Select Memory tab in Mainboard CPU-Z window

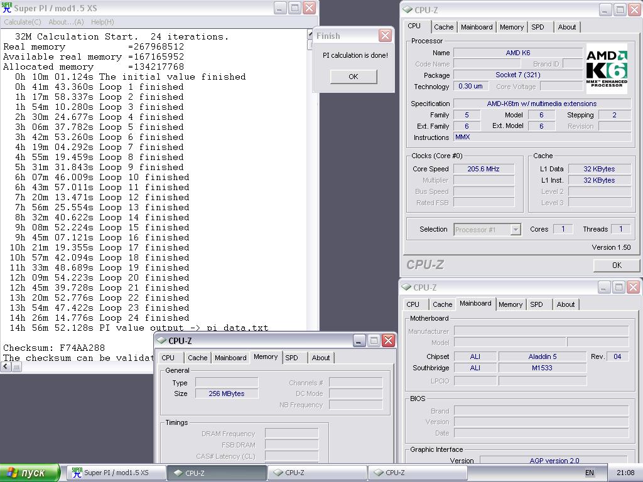tap(510, 304)
